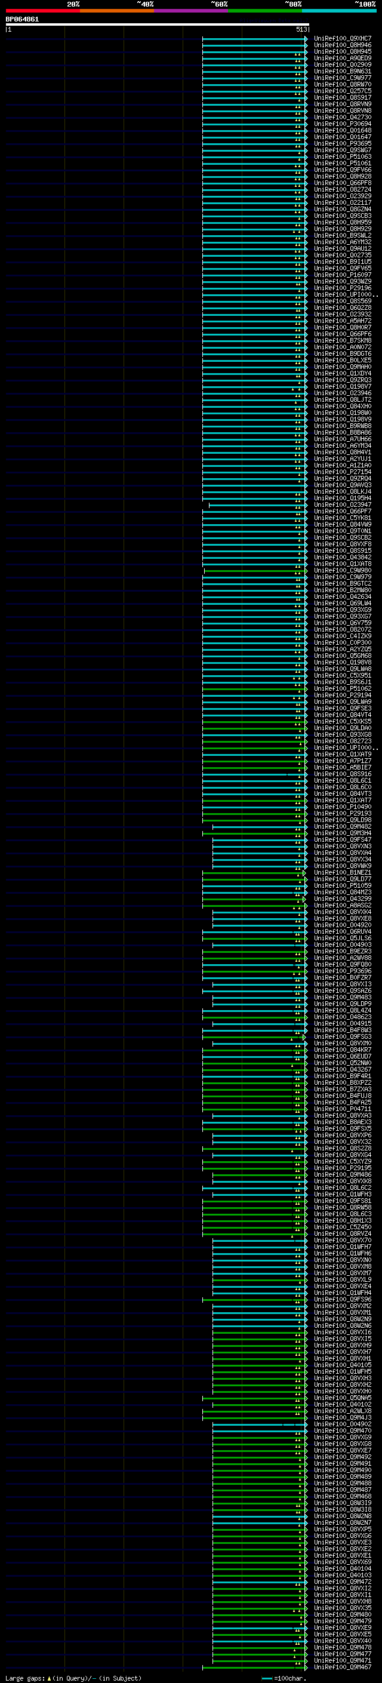382x1683 pixels.
Task: Select subject label UniRef100_Q198V8
Action: coord(343,663)
